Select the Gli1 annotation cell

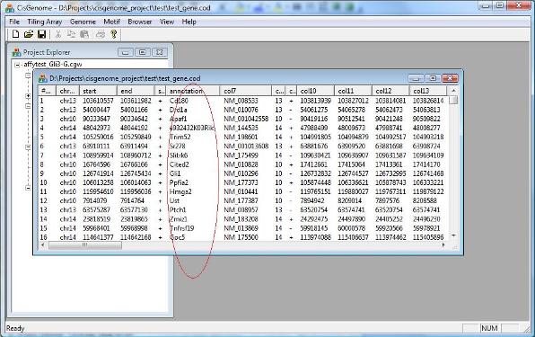coord(175,173)
